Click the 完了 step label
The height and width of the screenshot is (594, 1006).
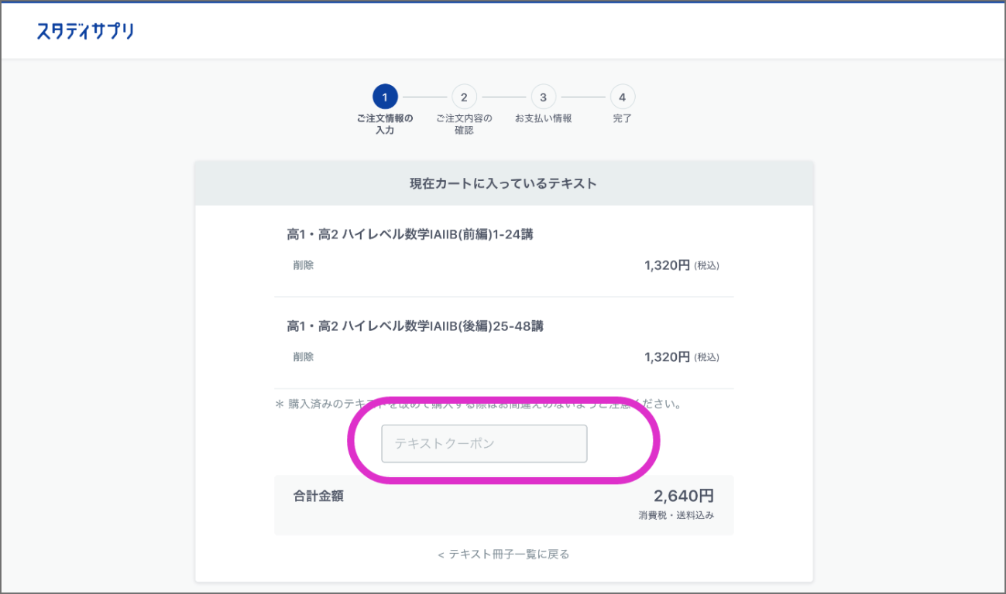[622, 118]
